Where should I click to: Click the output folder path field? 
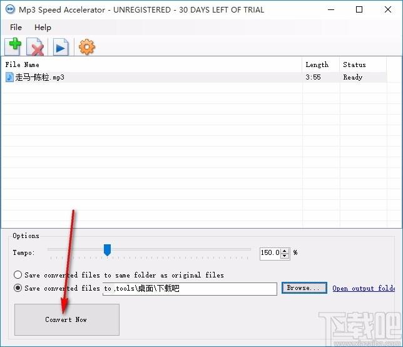tap(190, 289)
